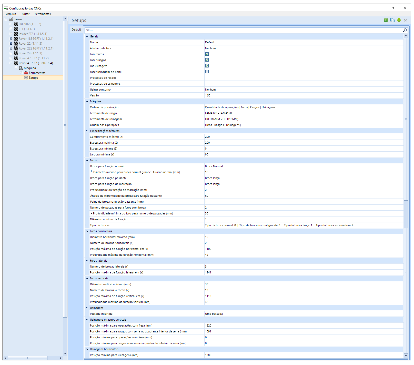Select the Setups tree item
Screen dimensions: 414x365
tap(33, 78)
